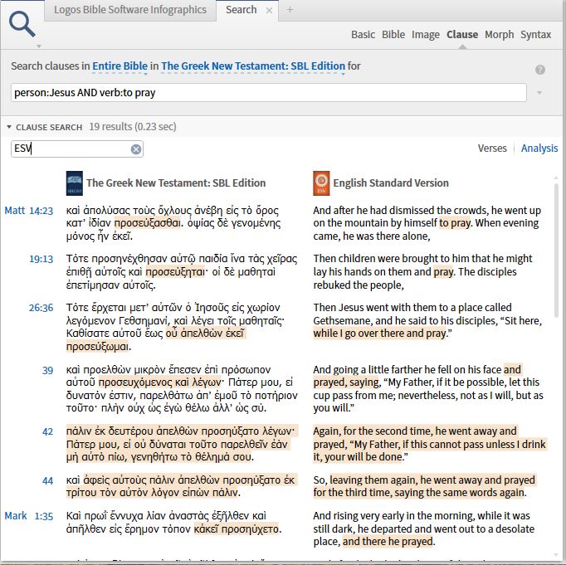The image size is (566, 565).
Task: Switch to Morph search type
Action: pos(500,35)
